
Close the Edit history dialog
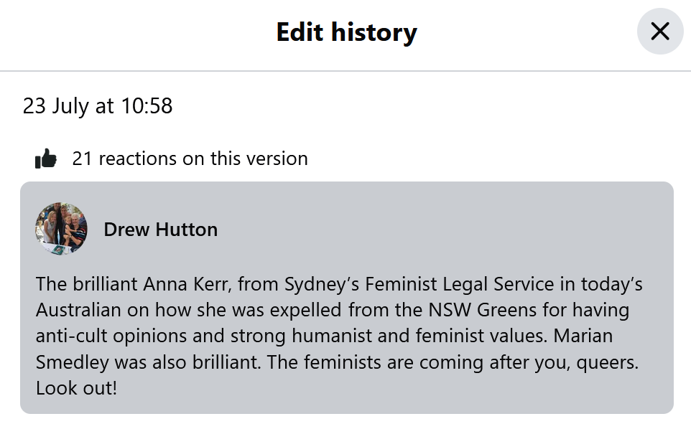(x=659, y=32)
